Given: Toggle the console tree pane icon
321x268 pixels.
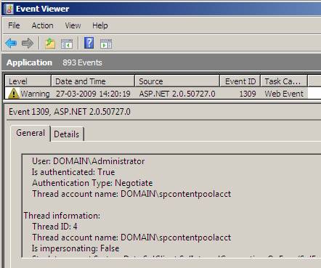Looking at the screenshot, I should (67, 44).
